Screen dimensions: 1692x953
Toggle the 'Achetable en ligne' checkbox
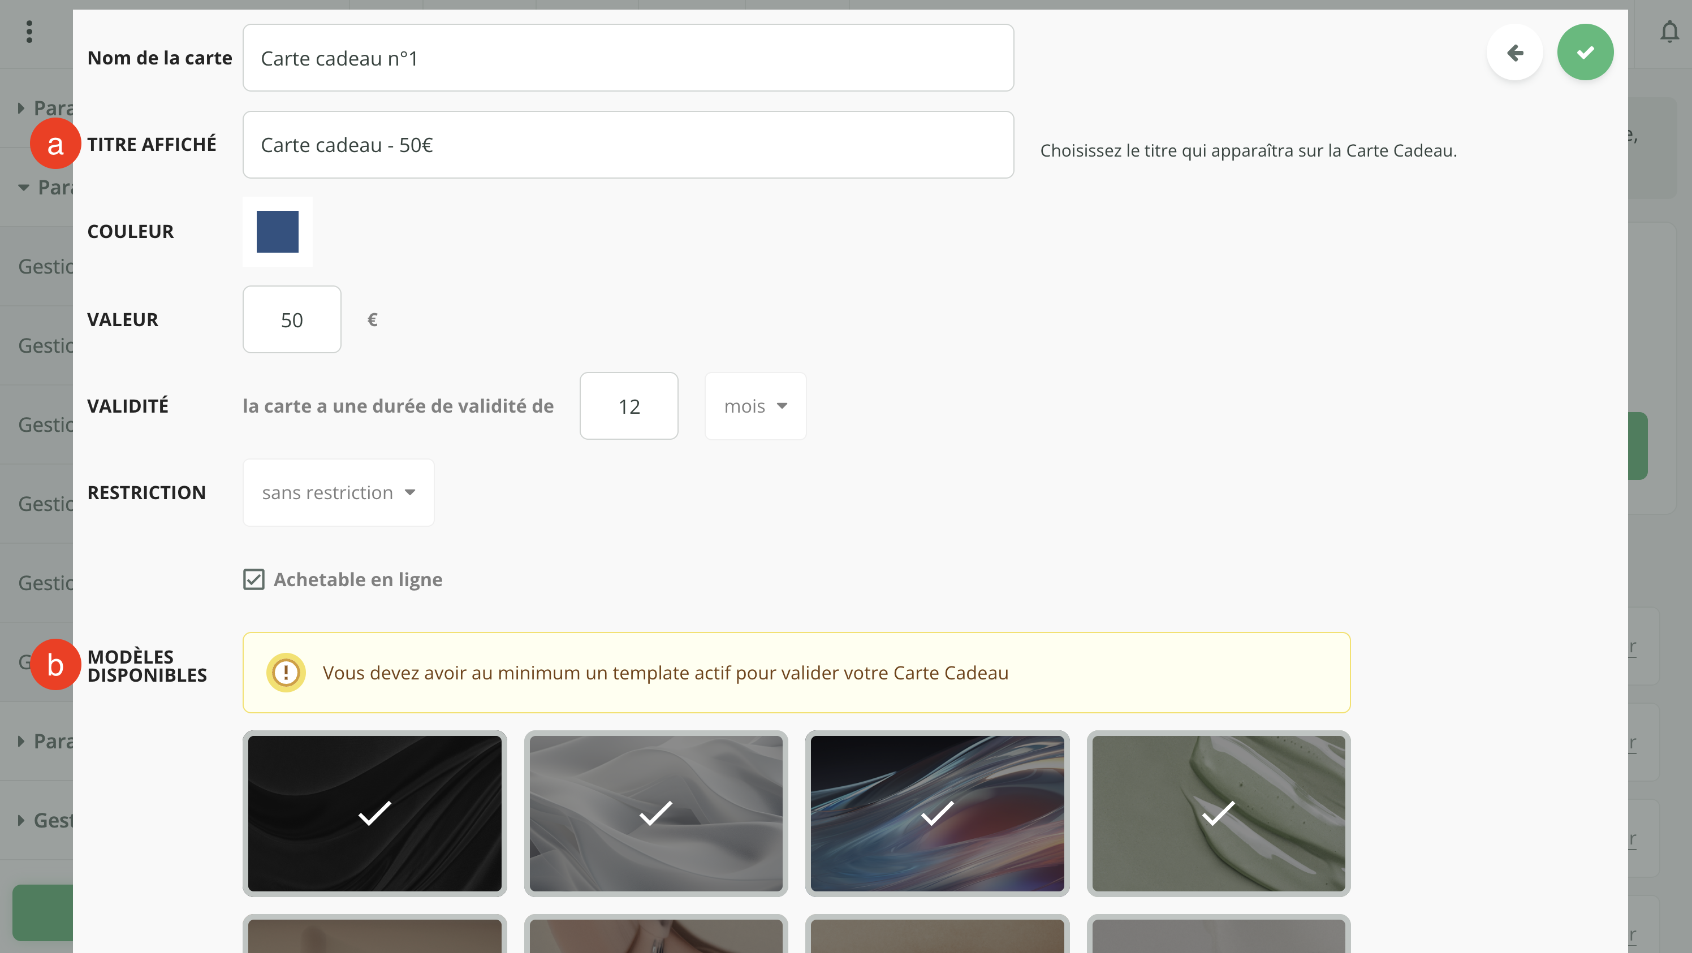253,579
